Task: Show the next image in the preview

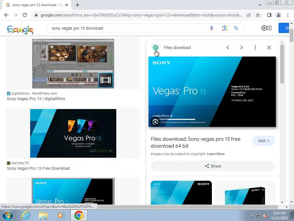Action: point(241,47)
